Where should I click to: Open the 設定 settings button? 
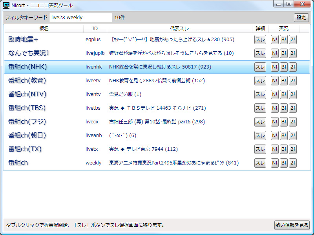coord(301,18)
